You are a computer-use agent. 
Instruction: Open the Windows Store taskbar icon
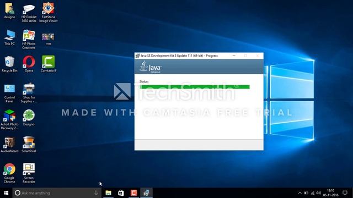pyautogui.click(x=121, y=193)
